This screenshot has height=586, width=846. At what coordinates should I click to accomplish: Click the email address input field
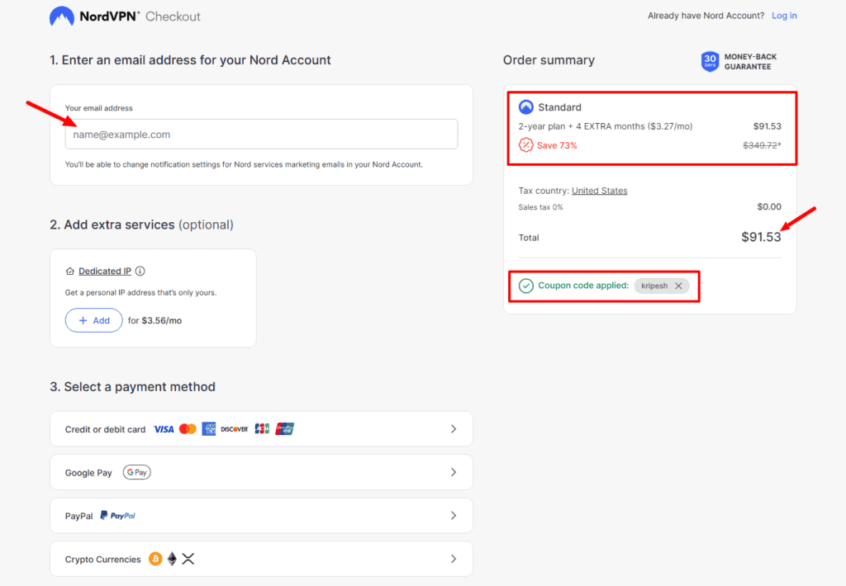261,134
